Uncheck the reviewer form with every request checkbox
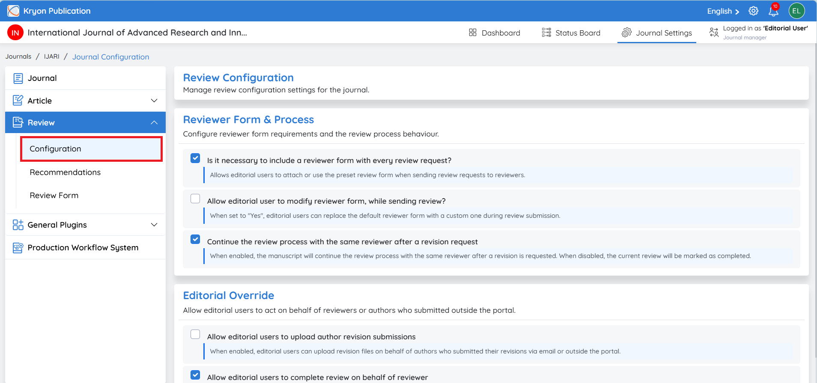Image resolution: width=817 pixels, height=383 pixels. 195,158
